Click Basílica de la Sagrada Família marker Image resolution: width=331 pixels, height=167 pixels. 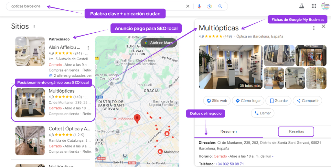click(x=176, y=103)
